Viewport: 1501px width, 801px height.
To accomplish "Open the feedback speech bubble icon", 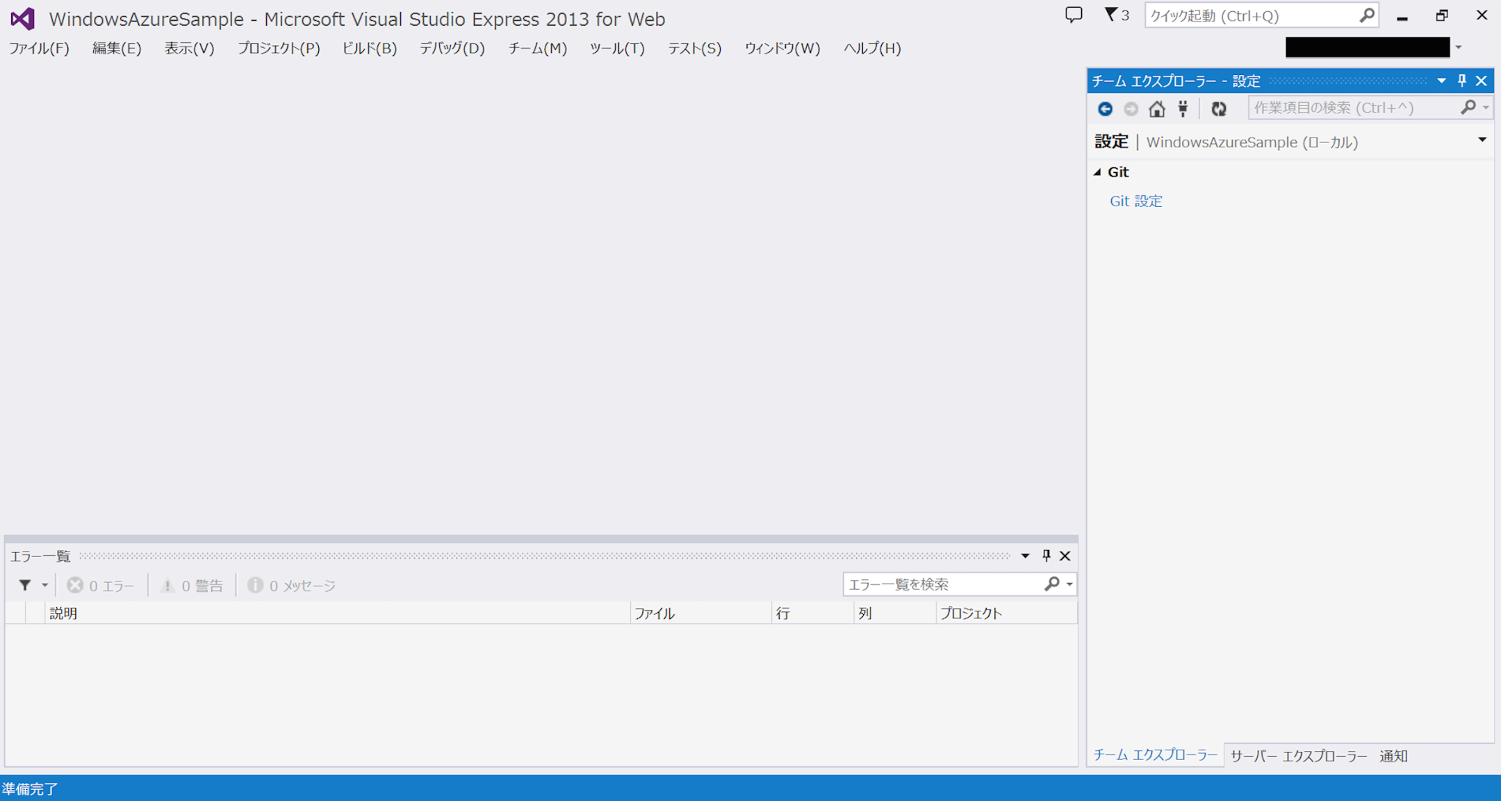I will (1074, 15).
